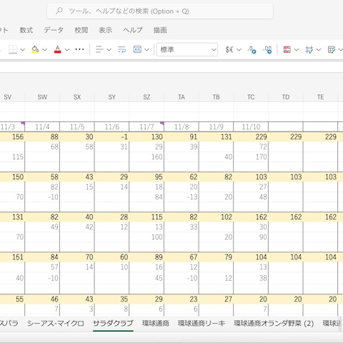Select the cell showing 160

point(146,156)
